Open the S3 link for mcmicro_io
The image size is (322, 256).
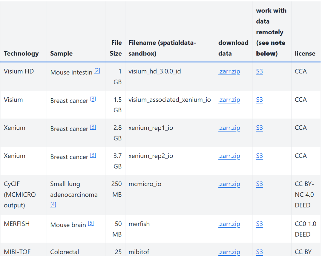(259, 184)
